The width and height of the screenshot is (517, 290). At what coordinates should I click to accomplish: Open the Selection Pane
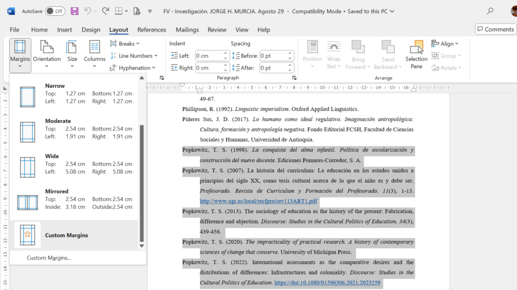(416, 55)
